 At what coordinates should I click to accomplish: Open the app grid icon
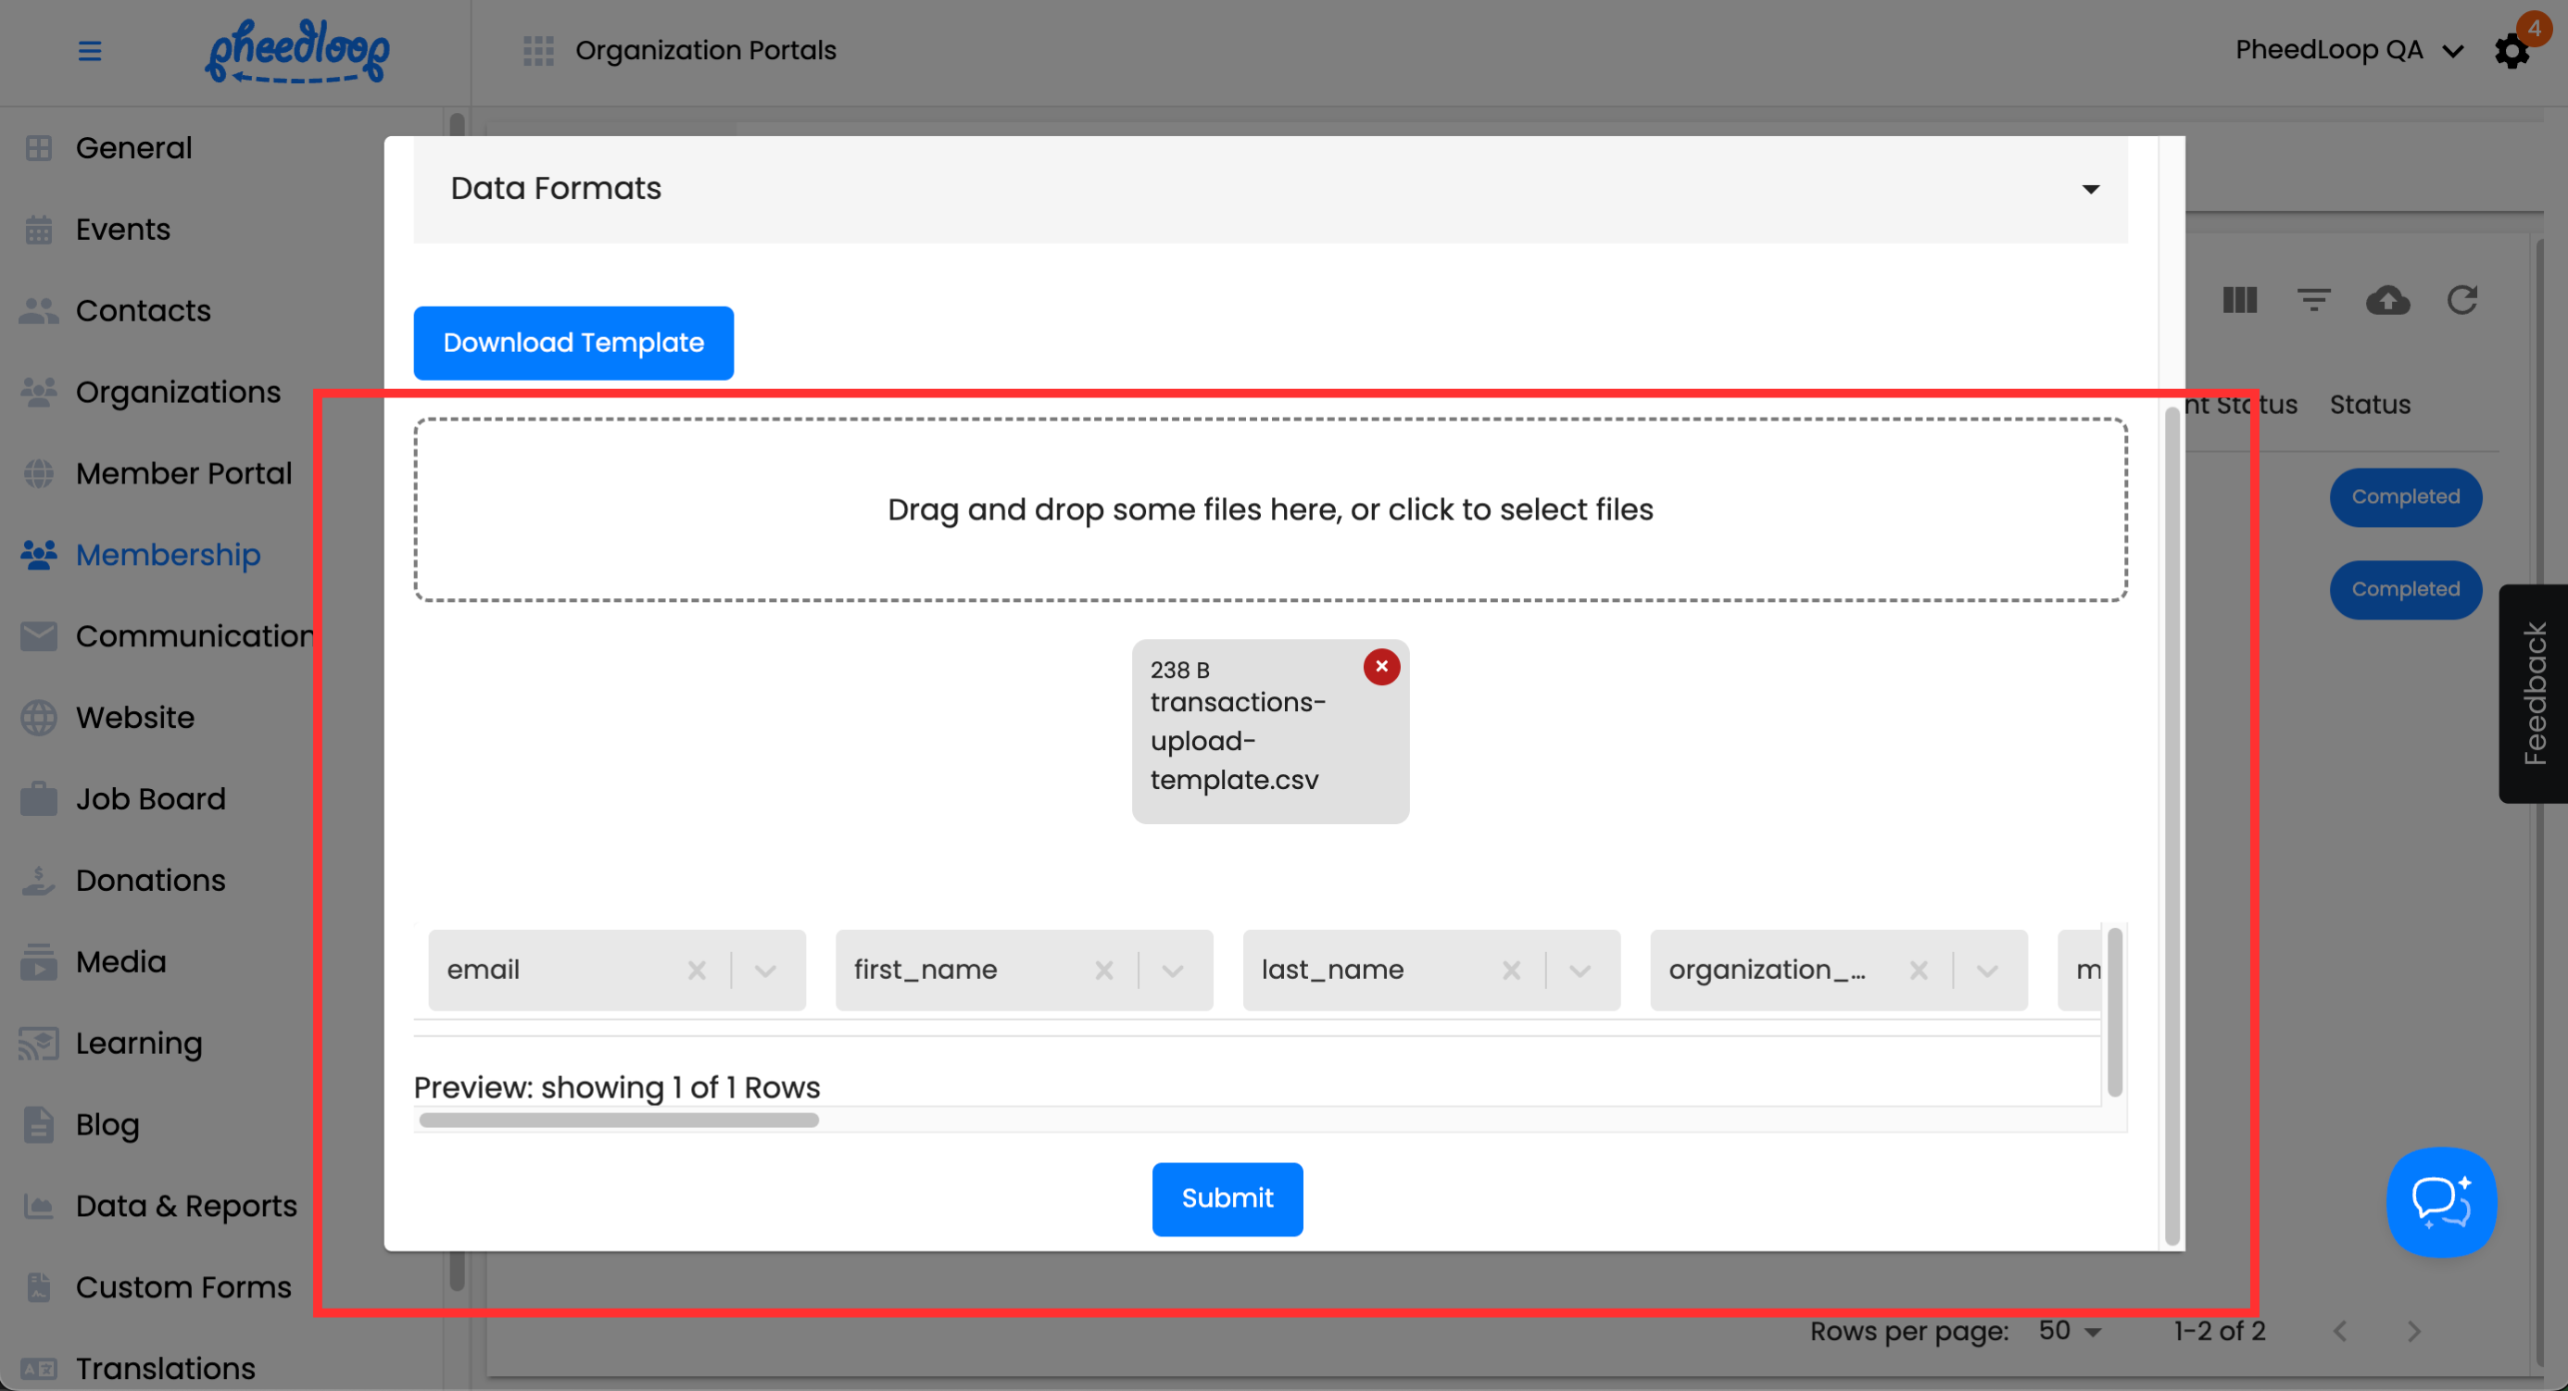coord(538,51)
